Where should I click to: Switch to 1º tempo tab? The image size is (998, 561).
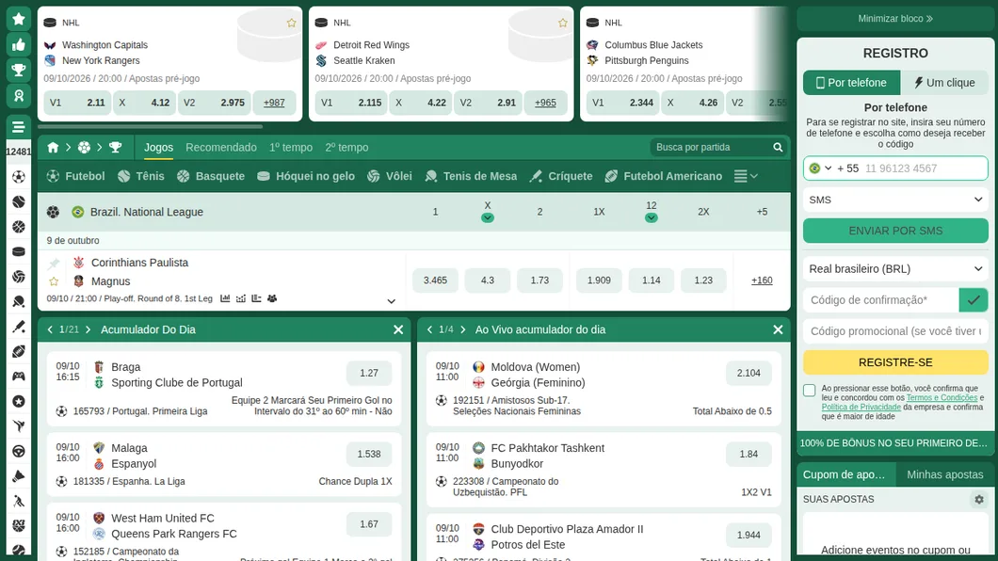coord(291,148)
